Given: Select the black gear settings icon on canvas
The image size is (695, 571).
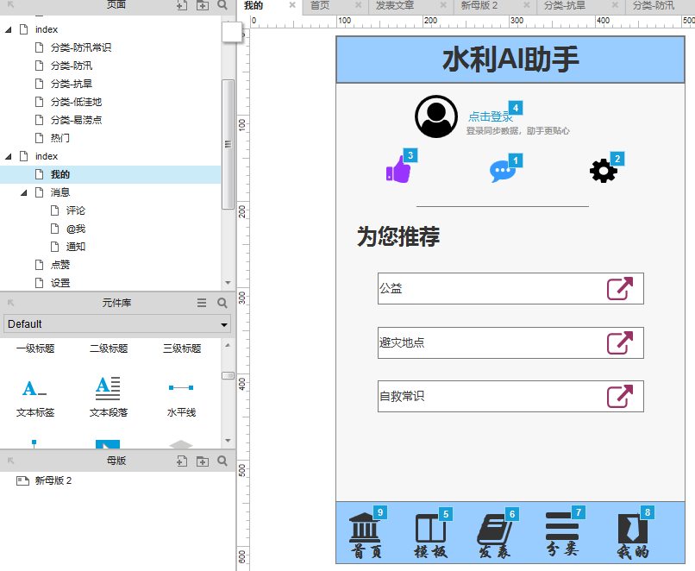Looking at the screenshot, I should (x=604, y=171).
